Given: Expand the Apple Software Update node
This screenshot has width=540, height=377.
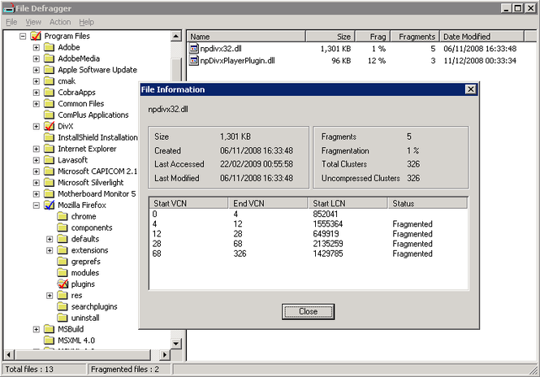Looking at the screenshot, I should (x=37, y=70).
